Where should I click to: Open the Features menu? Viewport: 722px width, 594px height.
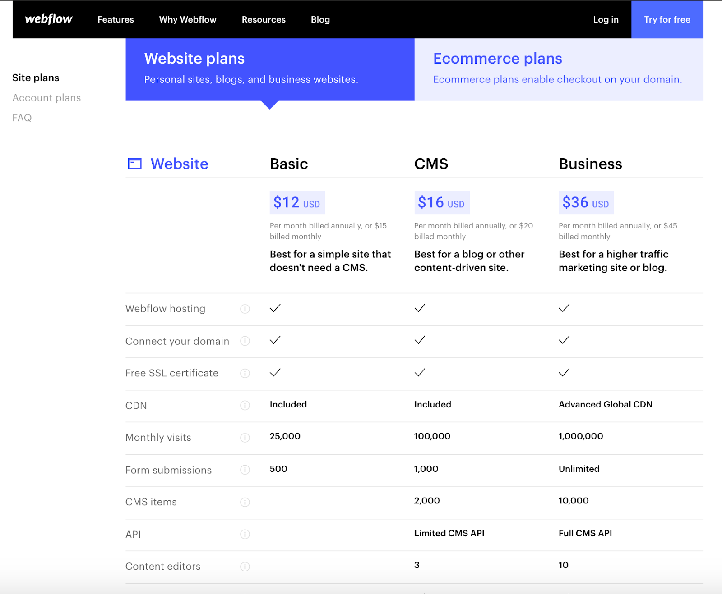point(116,20)
